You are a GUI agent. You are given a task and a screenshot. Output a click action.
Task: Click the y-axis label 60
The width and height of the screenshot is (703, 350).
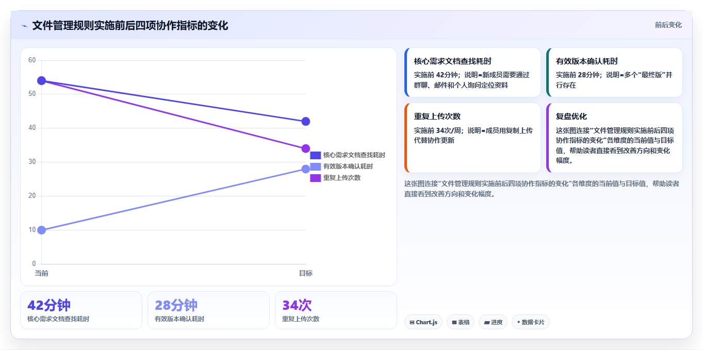tap(32, 60)
